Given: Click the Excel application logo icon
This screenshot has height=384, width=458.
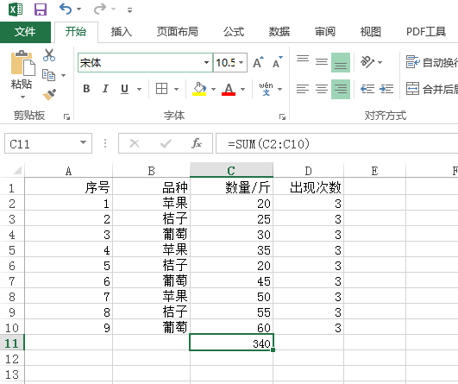Looking at the screenshot, I should (16, 9).
